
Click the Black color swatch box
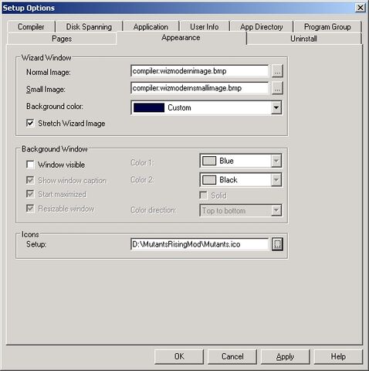(209, 180)
